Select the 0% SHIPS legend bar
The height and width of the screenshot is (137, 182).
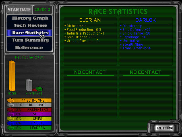pyautogui.click(x=29, y=114)
